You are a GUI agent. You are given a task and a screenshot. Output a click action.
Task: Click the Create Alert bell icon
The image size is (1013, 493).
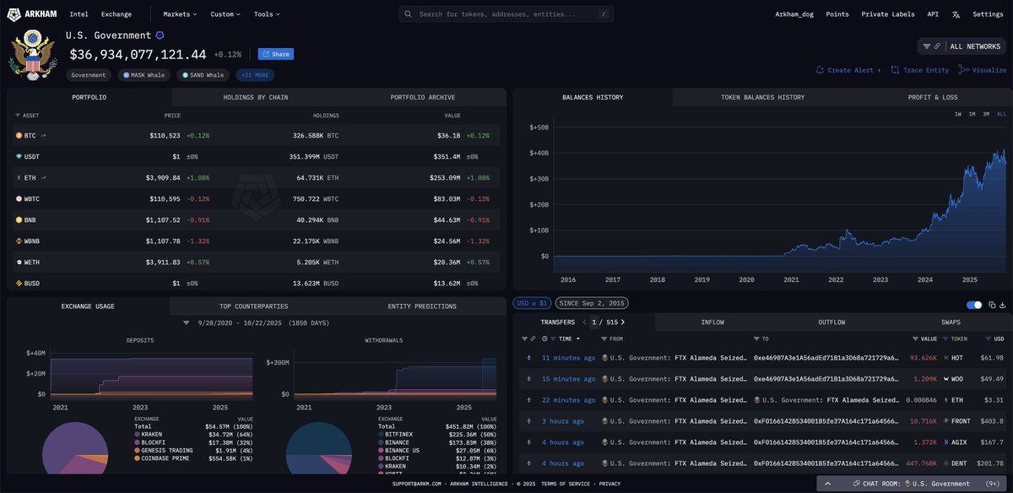821,70
